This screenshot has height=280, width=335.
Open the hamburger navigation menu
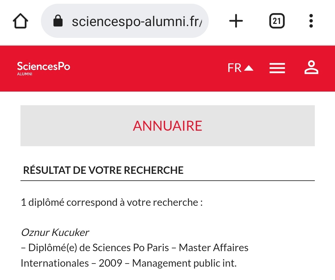pos(277,68)
